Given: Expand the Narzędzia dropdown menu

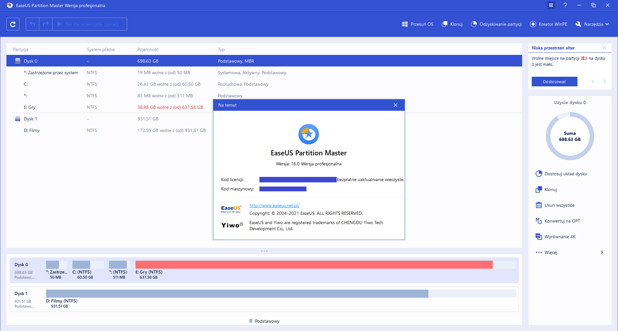Looking at the screenshot, I should click(592, 24).
